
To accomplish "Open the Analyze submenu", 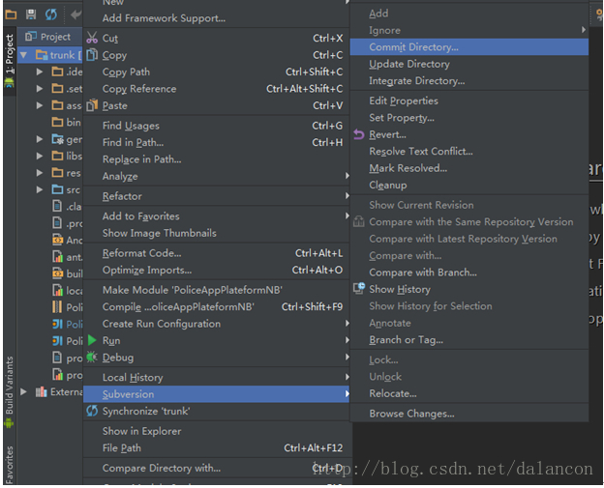I will coord(216,176).
